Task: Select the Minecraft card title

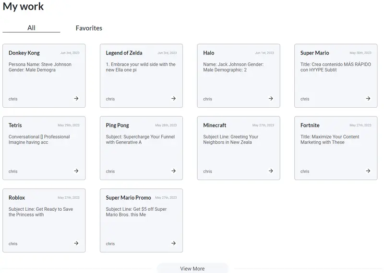Action: click(215, 125)
